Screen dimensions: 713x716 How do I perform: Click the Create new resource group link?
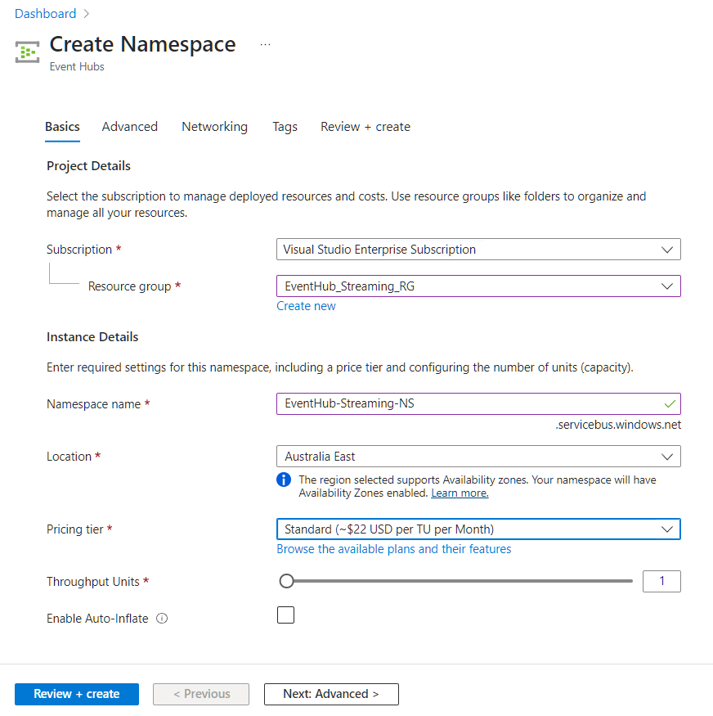(x=306, y=306)
